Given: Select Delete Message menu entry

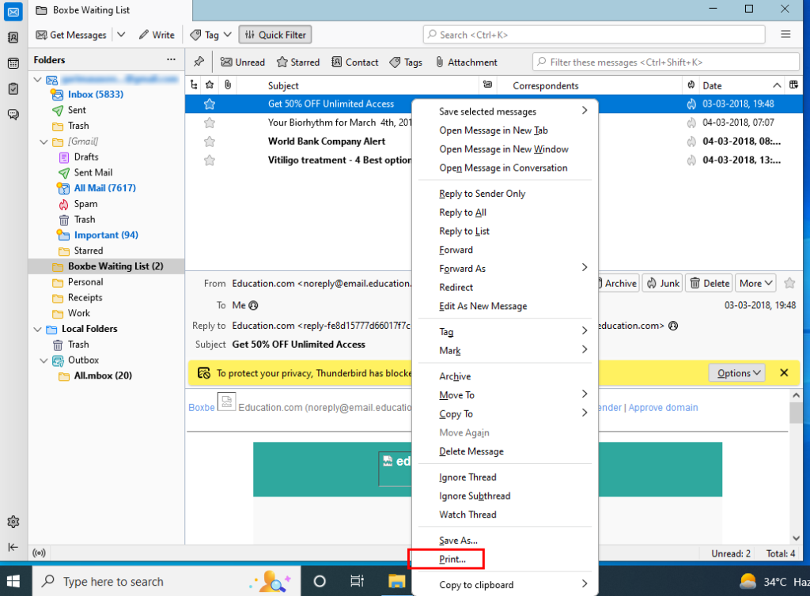Looking at the screenshot, I should (504, 451).
